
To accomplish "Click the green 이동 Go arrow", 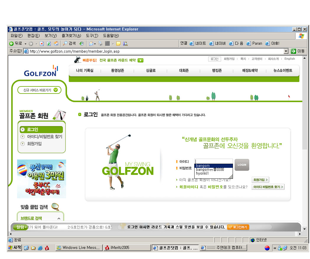I will 293,51.
